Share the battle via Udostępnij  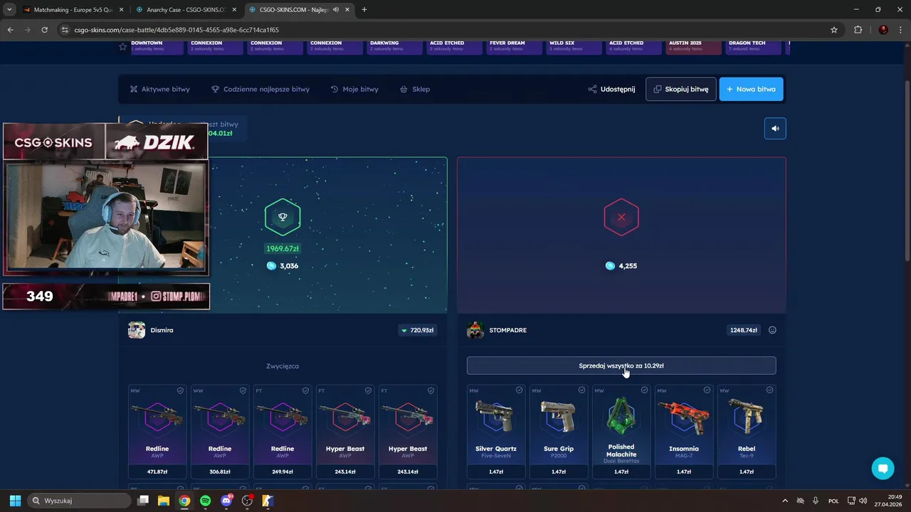point(611,90)
